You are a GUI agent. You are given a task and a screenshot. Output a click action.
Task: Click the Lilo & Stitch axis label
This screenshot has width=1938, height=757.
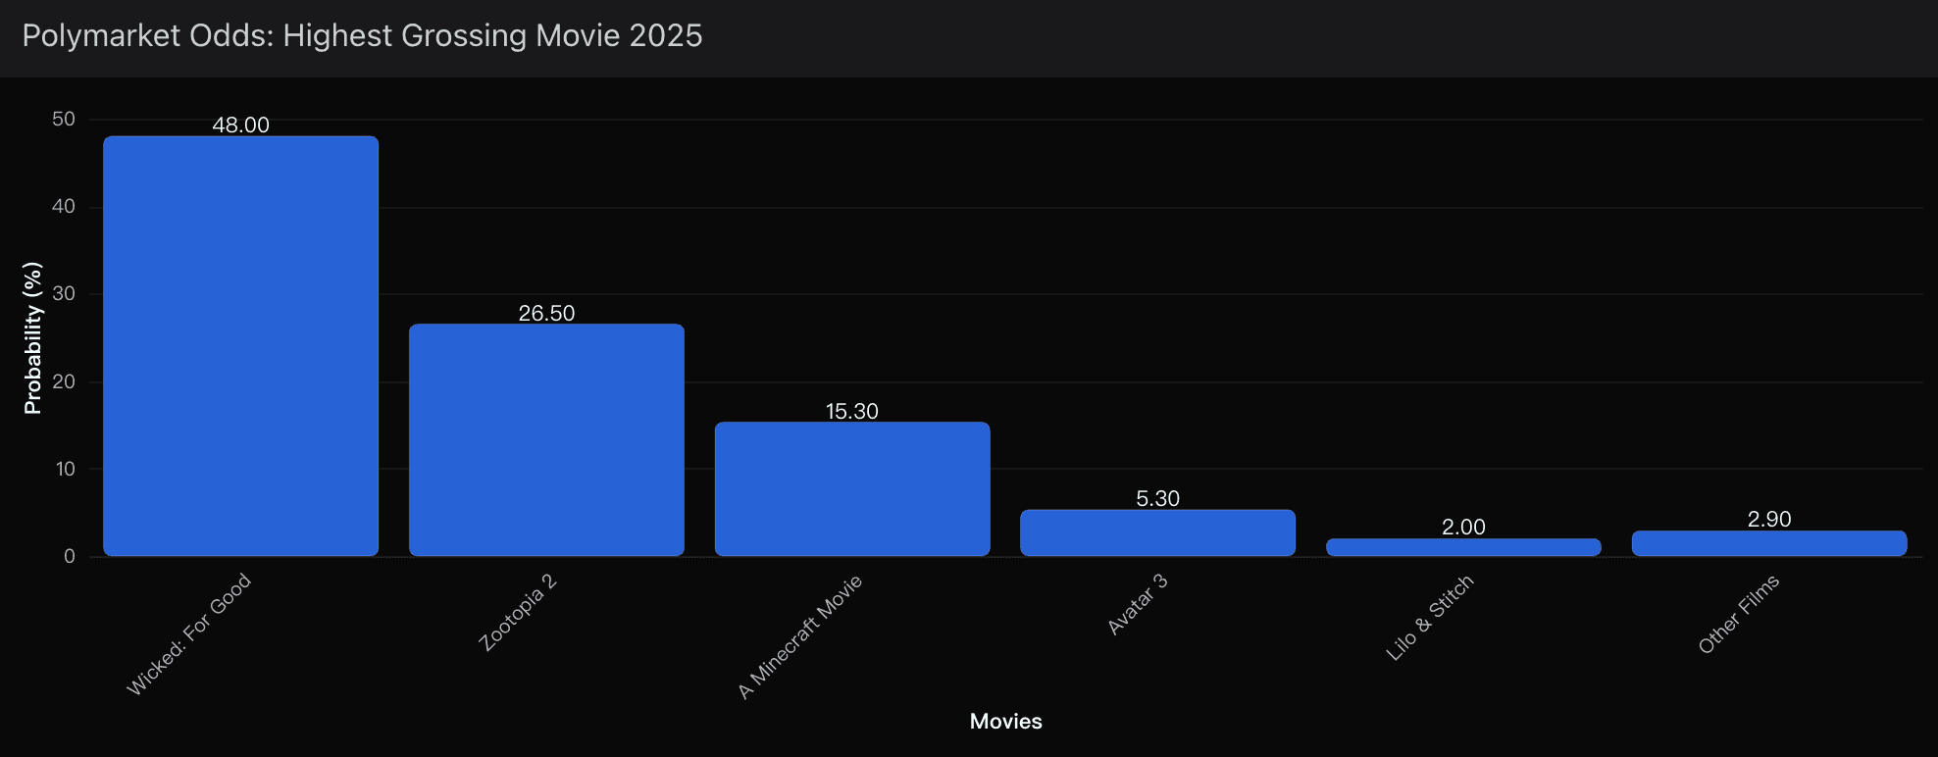1429,617
